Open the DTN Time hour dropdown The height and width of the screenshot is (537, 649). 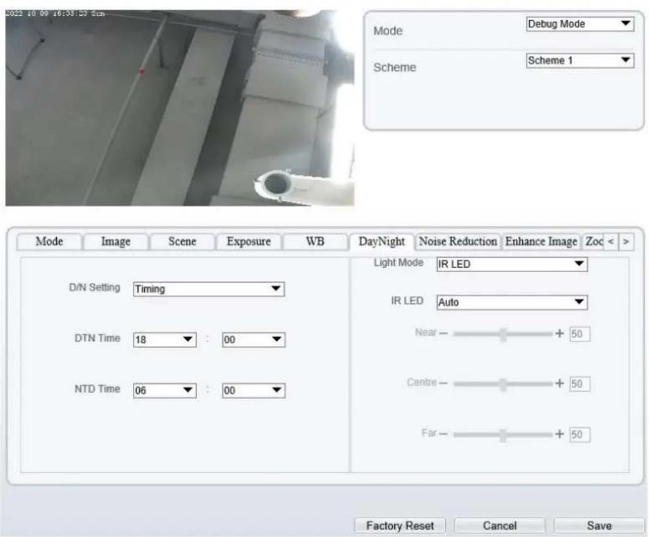pos(165,339)
